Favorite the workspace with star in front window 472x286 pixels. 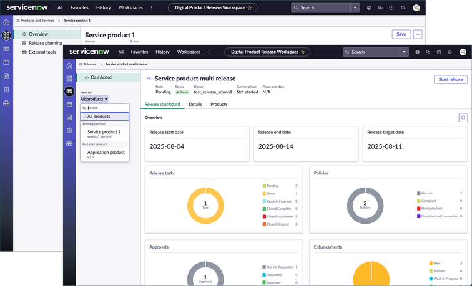(303, 52)
